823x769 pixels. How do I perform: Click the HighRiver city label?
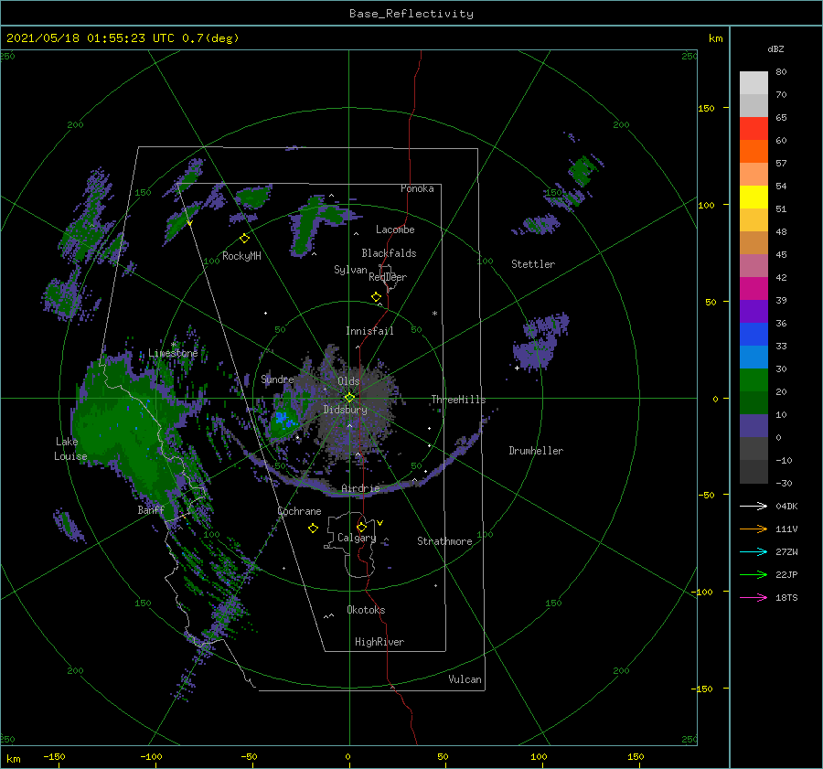[x=379, y=642]
